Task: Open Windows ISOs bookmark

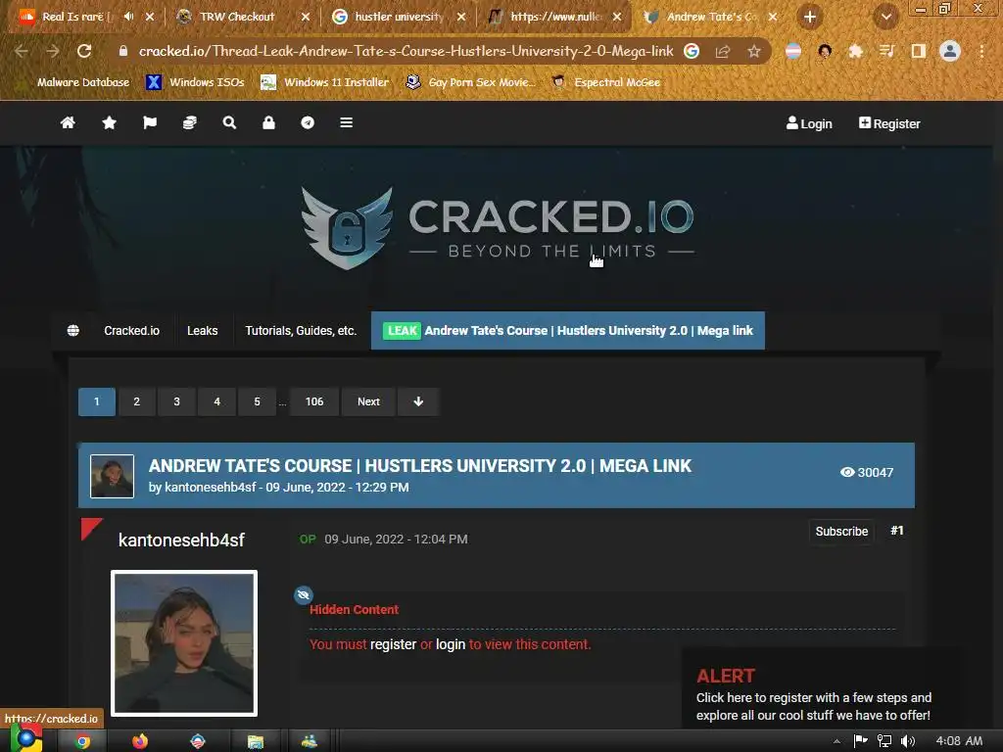Action: pos(195,82)
